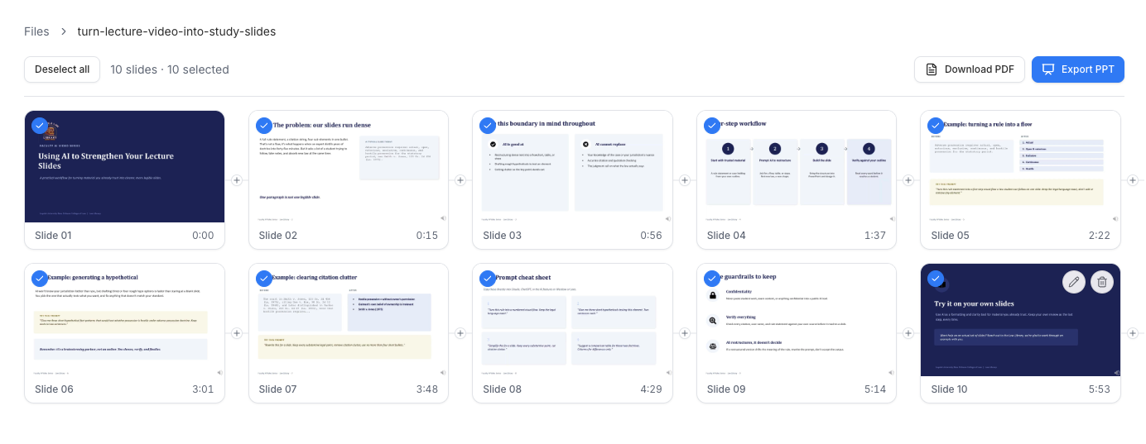Open the 'guardrails to keep' slide thumbnail
This screenshot has width=1146, height=444.
(x=797, y=320)
